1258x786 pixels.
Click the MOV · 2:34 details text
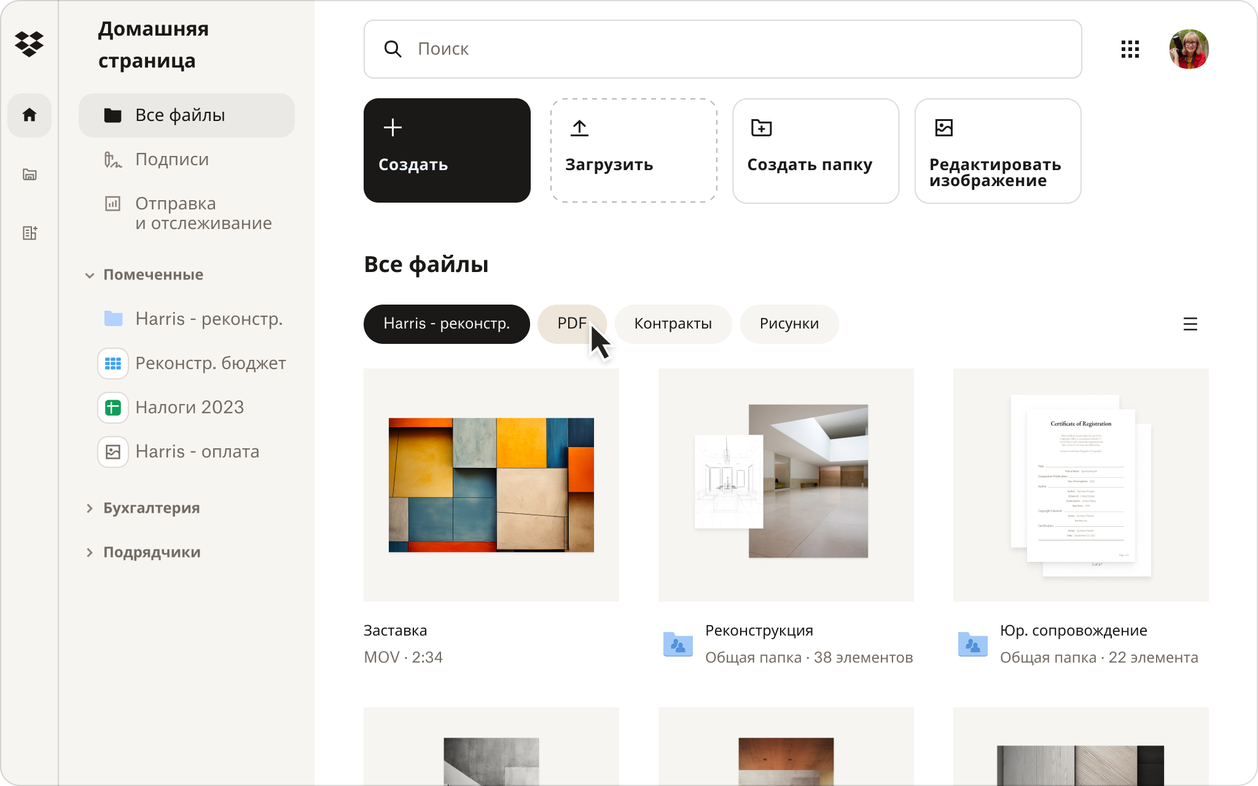tap(403, 658)
